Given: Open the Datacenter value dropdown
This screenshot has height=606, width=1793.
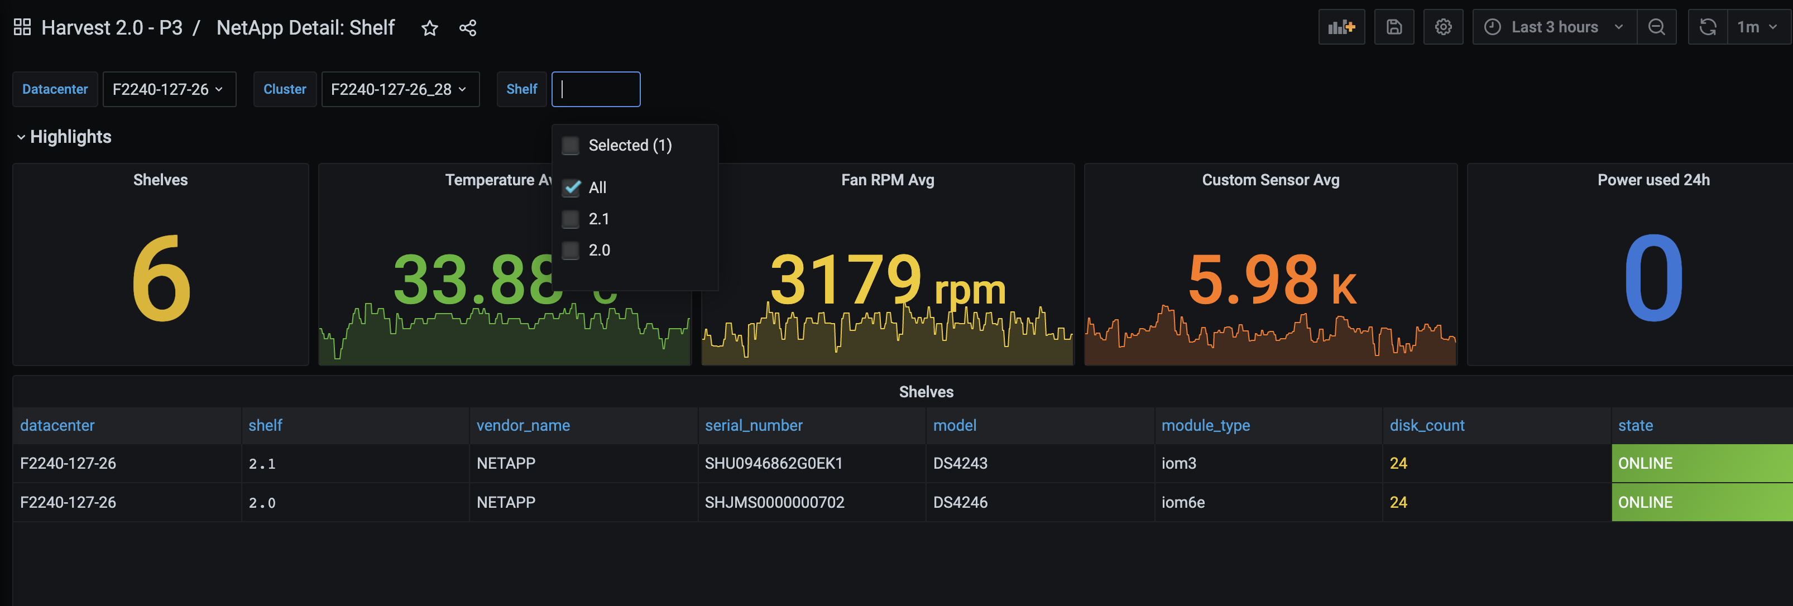Looking at the screenshot, I should point(169,89).
